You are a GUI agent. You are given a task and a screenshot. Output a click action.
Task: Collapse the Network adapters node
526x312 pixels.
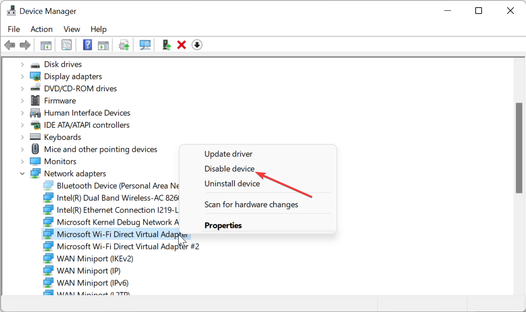22,174
